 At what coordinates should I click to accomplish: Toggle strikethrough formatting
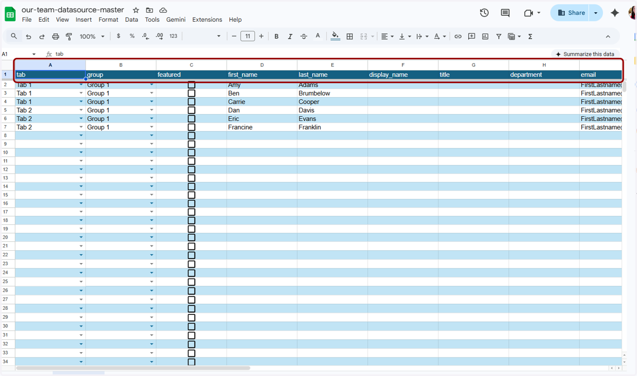point(304,36)
